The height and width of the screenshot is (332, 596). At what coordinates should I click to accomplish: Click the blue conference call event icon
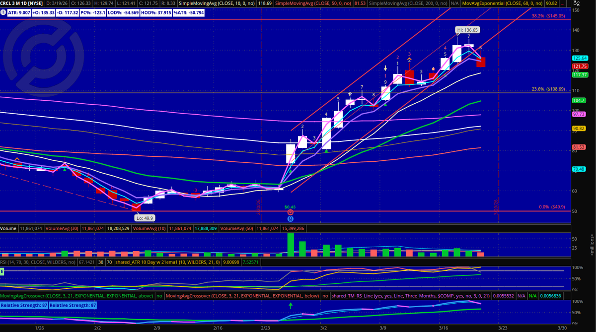click(x=290, y=218)
